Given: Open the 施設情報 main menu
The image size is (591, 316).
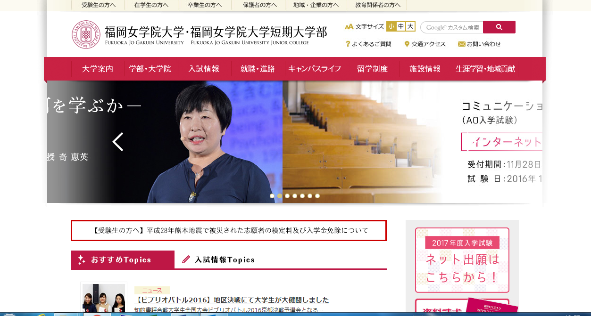Looking at the screenshot, I should point(425,69).
